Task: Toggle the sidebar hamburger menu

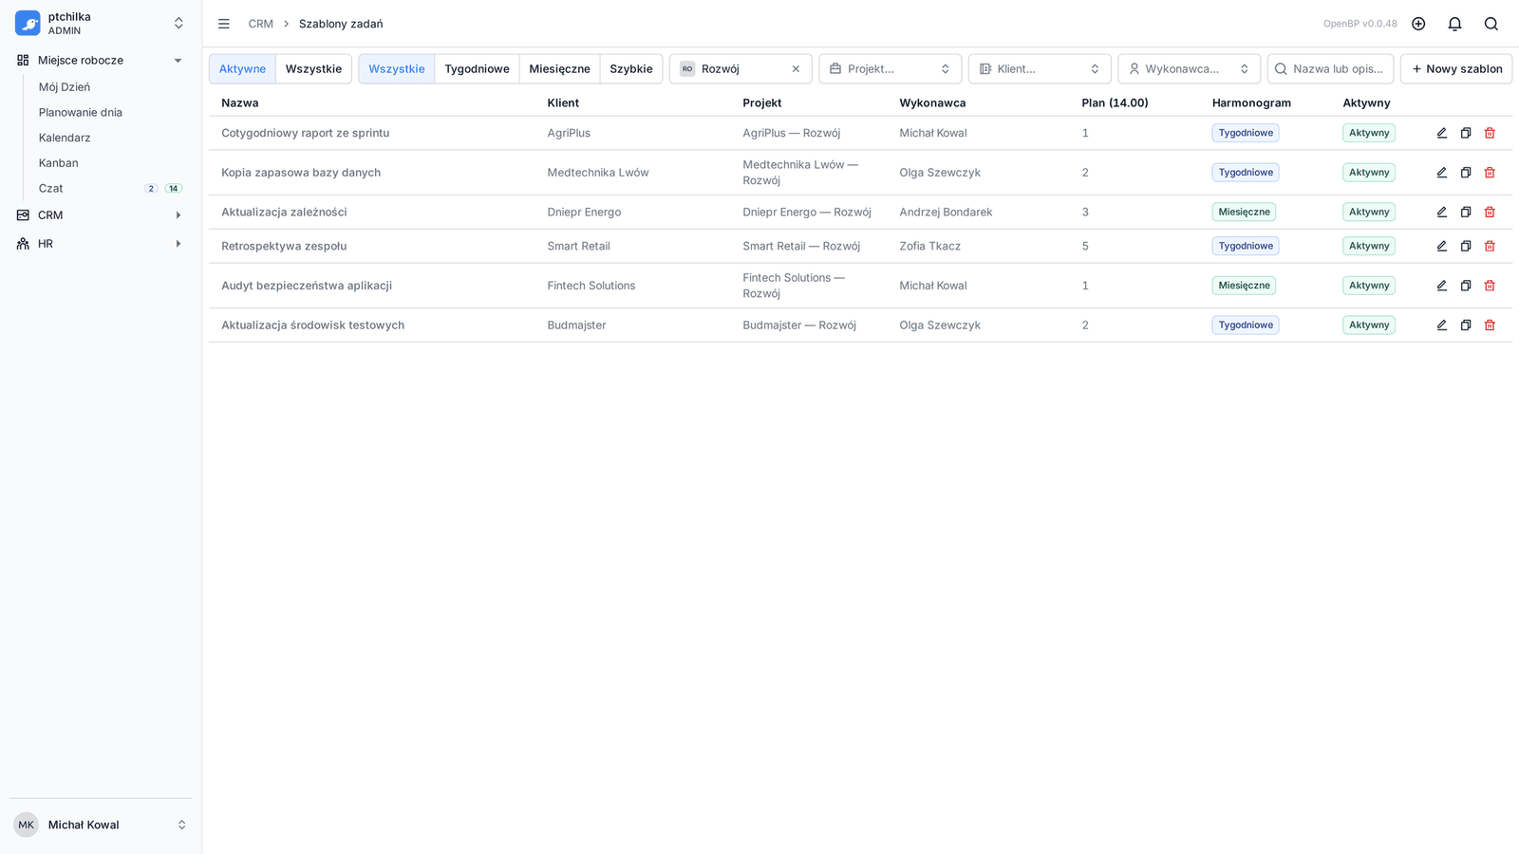Action: tap(224, 24)
